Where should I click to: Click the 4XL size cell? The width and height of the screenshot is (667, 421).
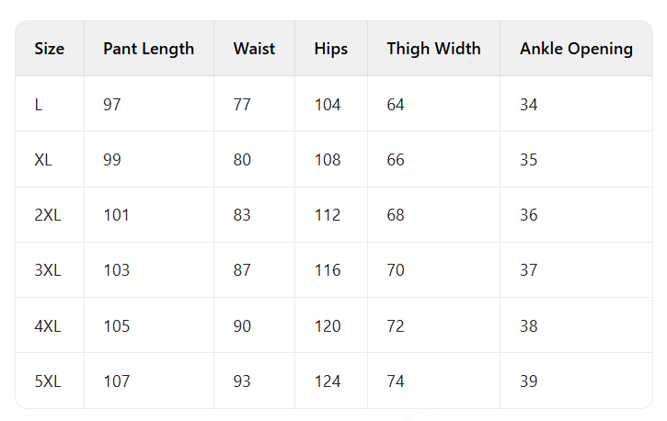(x=47, y=326)
